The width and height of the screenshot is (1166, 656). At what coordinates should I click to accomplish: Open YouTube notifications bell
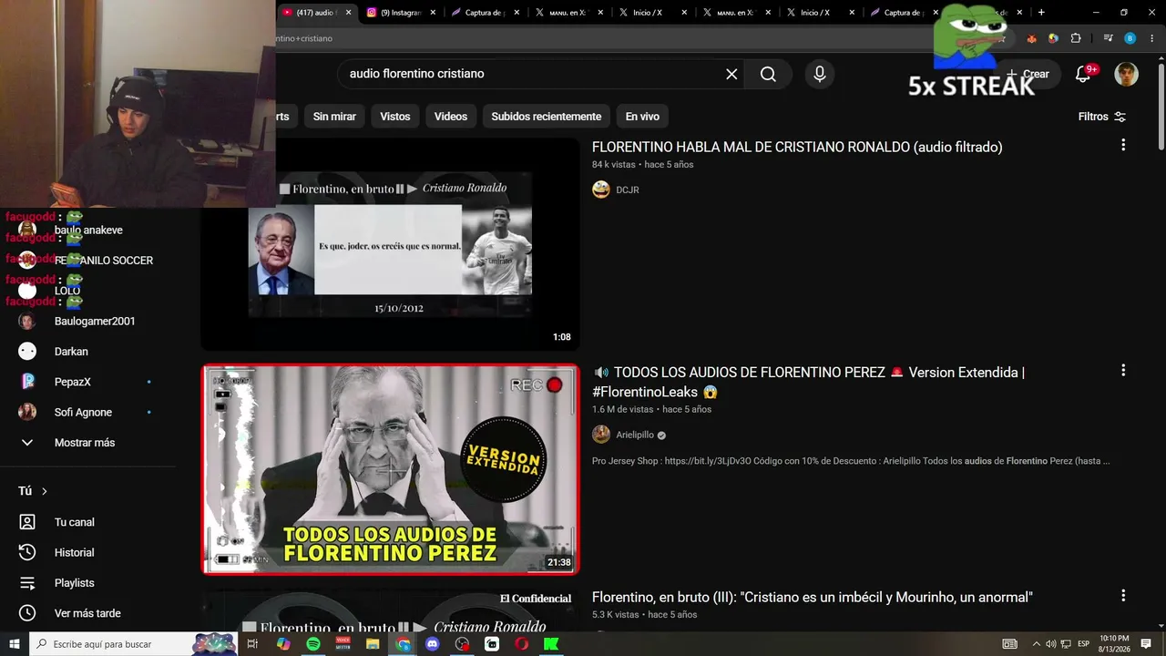click(x=1083, y=74)
